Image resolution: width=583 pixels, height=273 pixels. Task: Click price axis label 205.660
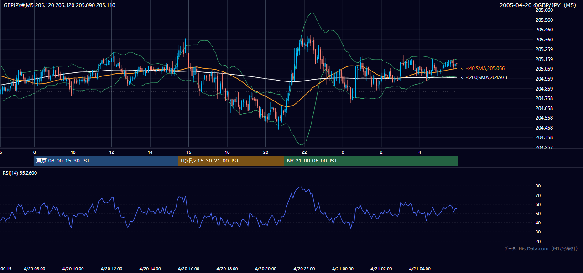pos(544,10)
